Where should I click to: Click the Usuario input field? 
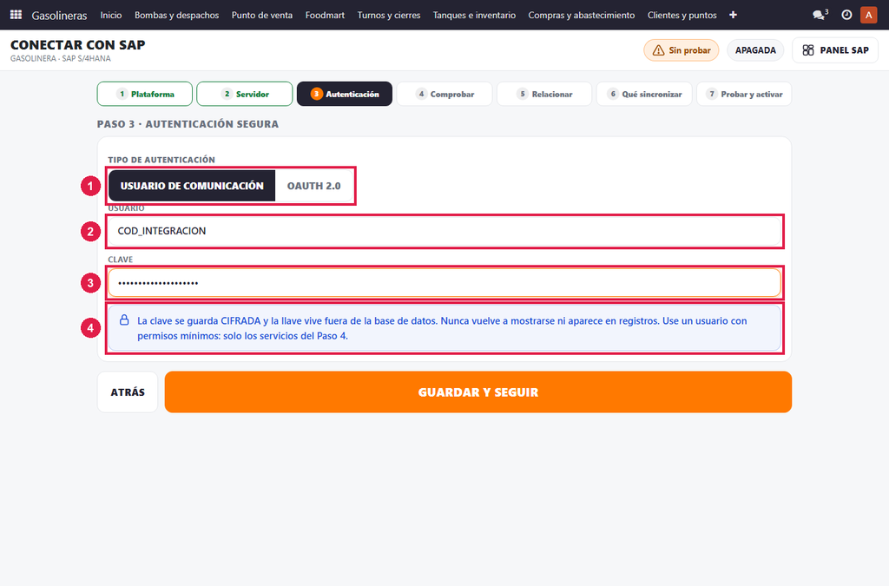point(444,231)
